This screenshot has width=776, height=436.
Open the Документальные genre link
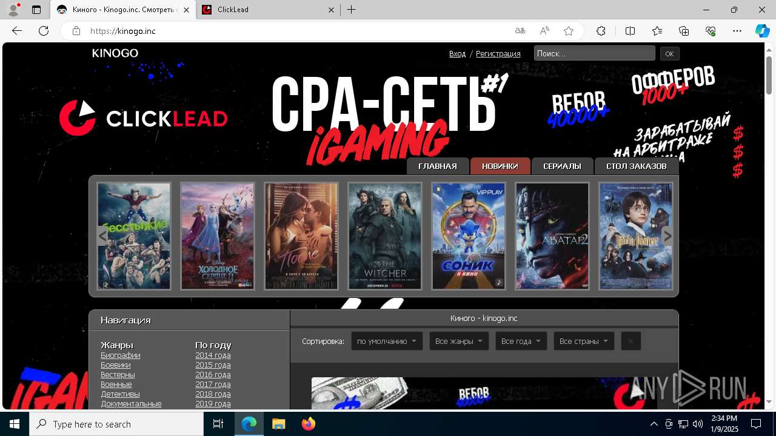click(x=131, y=404)
